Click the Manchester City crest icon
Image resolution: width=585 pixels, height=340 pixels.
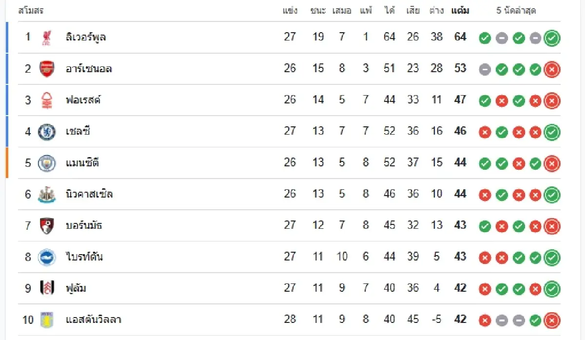[47, 163]
